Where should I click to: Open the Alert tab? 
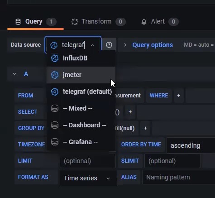[x=160, y=22]
